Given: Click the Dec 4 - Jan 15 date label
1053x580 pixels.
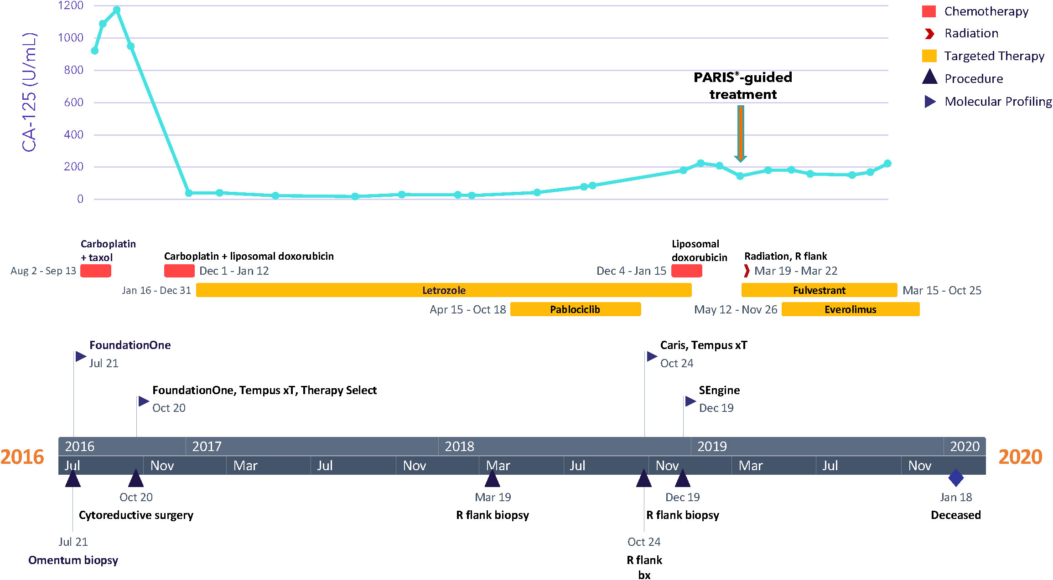Looking at the screenshot, I should pos(632,271).
